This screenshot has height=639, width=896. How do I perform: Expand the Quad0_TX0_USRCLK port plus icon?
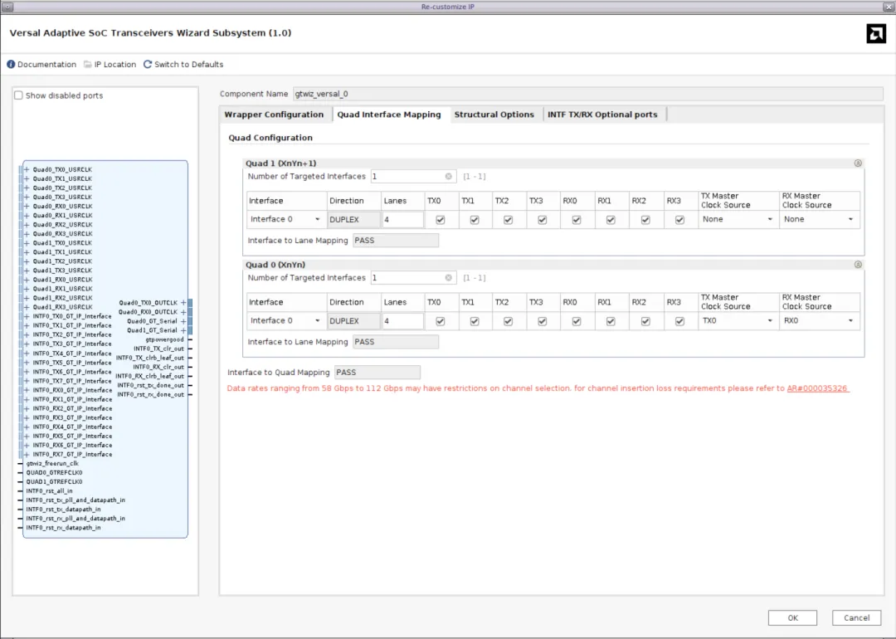click(x=27, y=170)
